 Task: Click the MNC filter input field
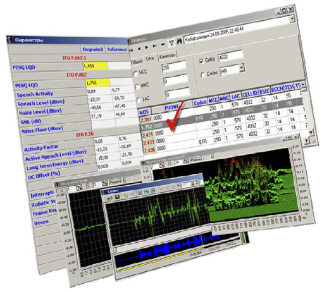[x=176, y=80]
